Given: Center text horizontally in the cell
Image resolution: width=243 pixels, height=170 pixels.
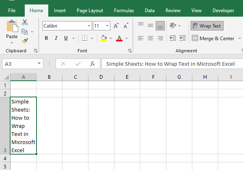Looking at the screenshot, I should (x=151, y=38).
